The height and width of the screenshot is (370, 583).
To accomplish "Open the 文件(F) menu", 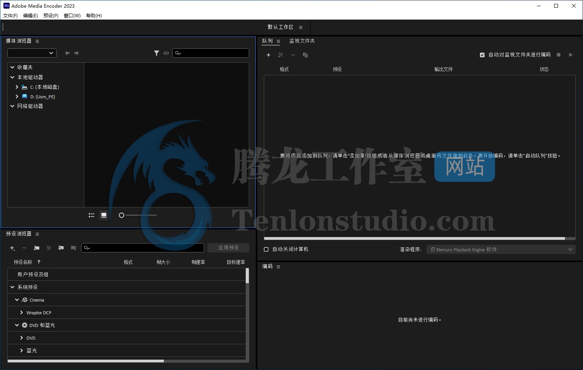I will (10, 16).
